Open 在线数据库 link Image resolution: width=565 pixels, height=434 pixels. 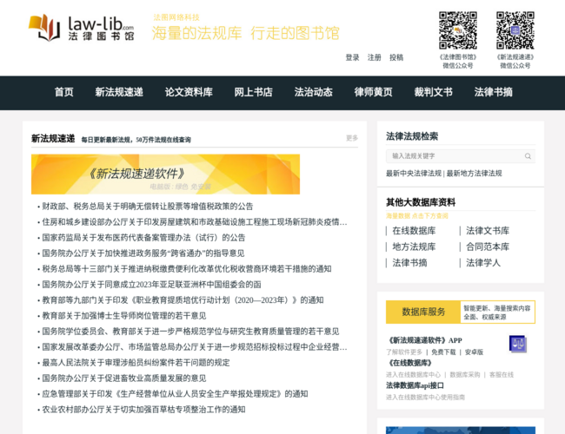(x=414, y=231)
